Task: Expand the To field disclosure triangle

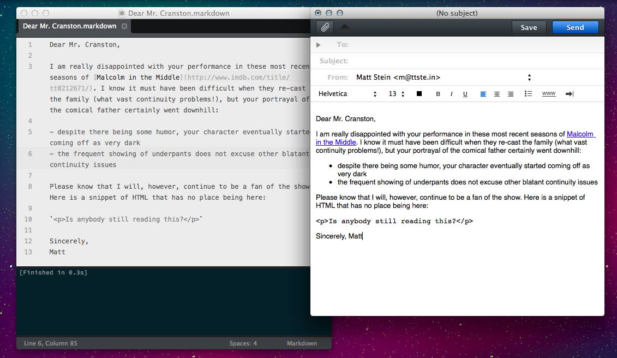Action: (x=319, y=45)
